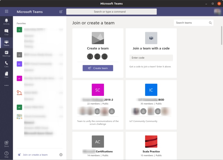Open the IC team tile

(151, 90)
